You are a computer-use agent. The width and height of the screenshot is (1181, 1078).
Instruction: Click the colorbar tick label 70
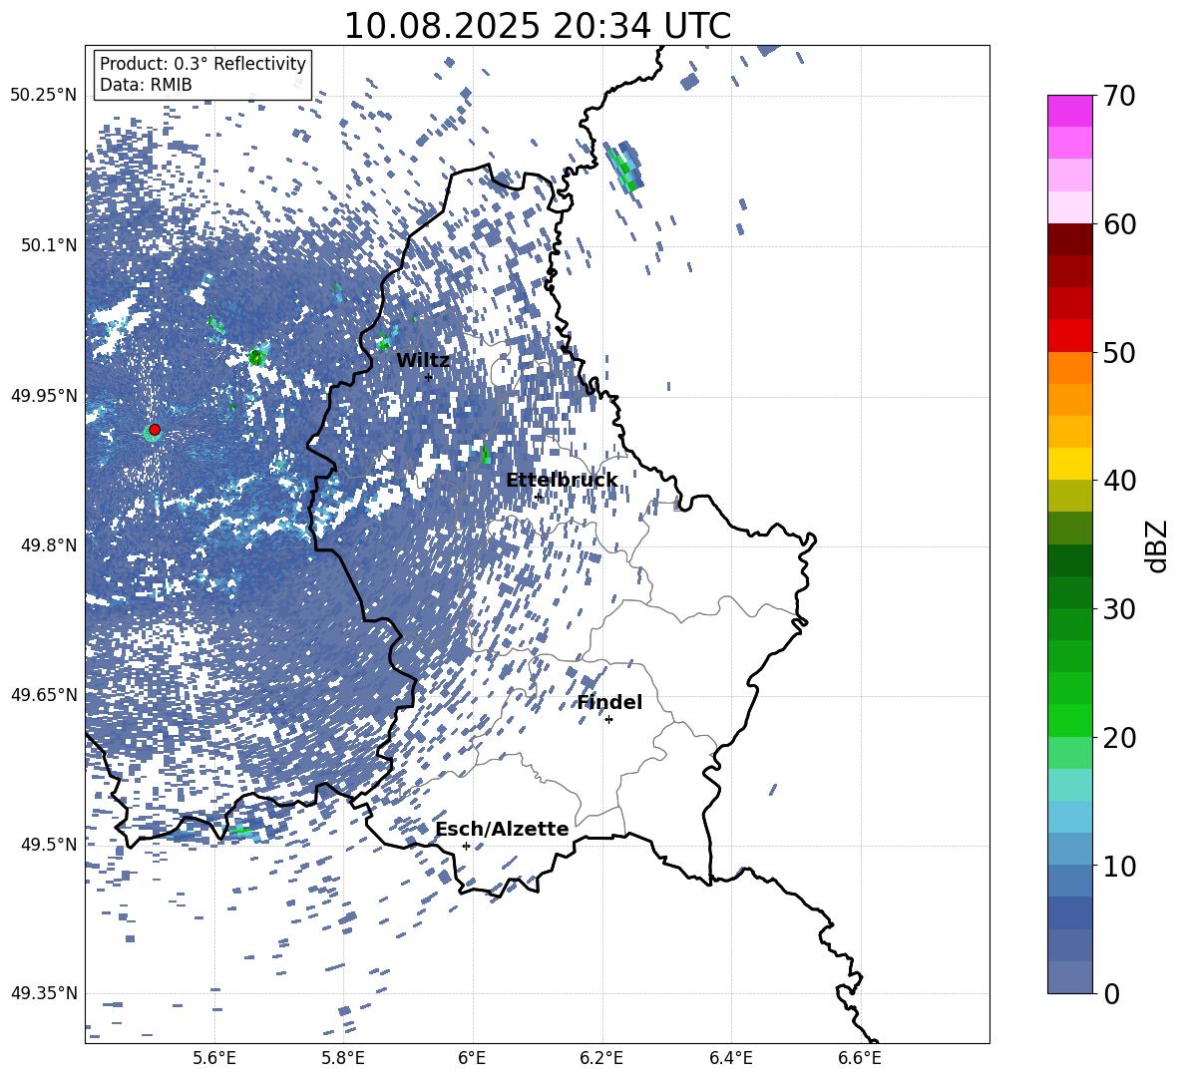pyautogui.click(x=1119, y=96)
